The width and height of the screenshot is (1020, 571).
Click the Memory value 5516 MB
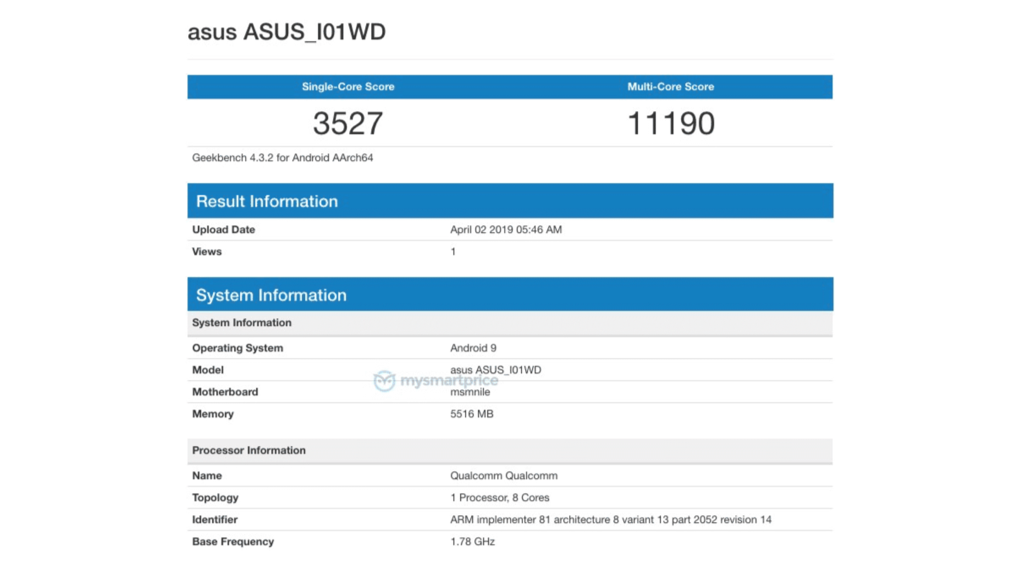tap(472, 414)
